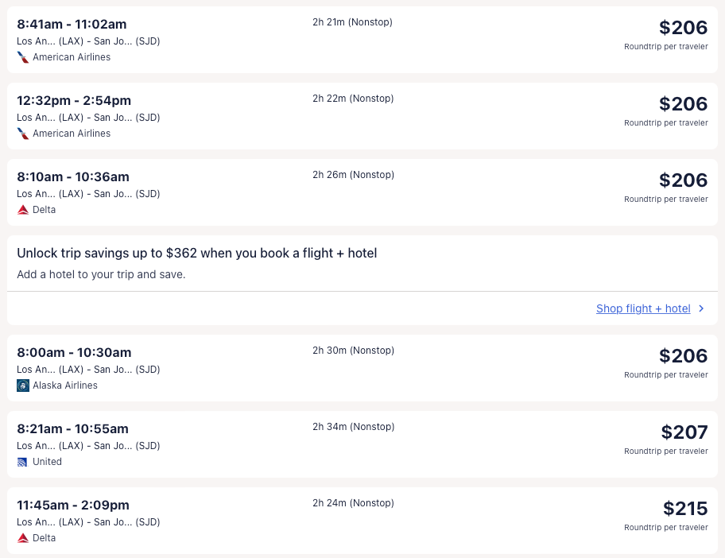Click the American Airlines logo on 12:32pm flight
This screenshot has height=558, width=725.
tap(23, 134)
